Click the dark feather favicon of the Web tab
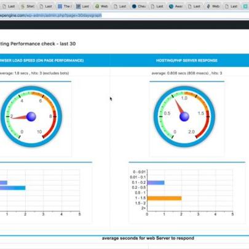 pyautogui.click(x=208, y=6)
